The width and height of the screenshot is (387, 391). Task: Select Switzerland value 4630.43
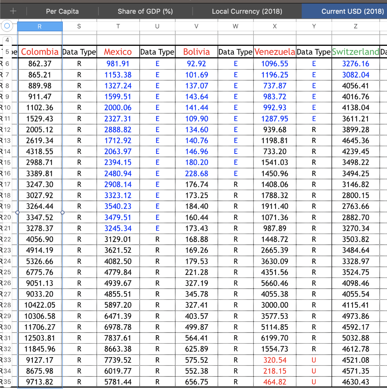[x=356, y=382]
